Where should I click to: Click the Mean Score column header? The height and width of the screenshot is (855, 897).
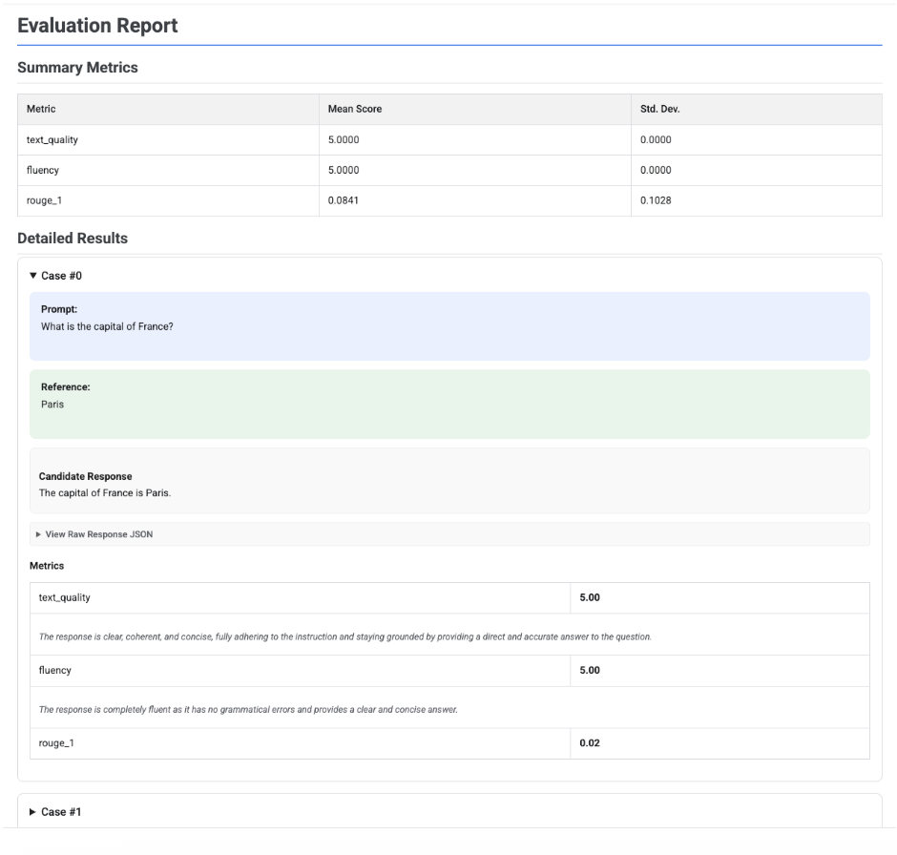pyautogui.click(x=353, y=110)
